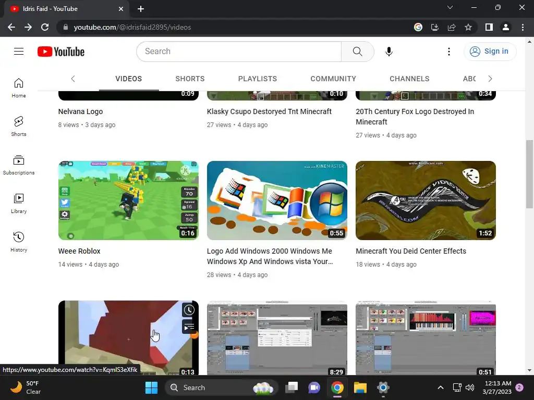
Task: Open weather widget 50°F Clear
Action: (26, 387)
